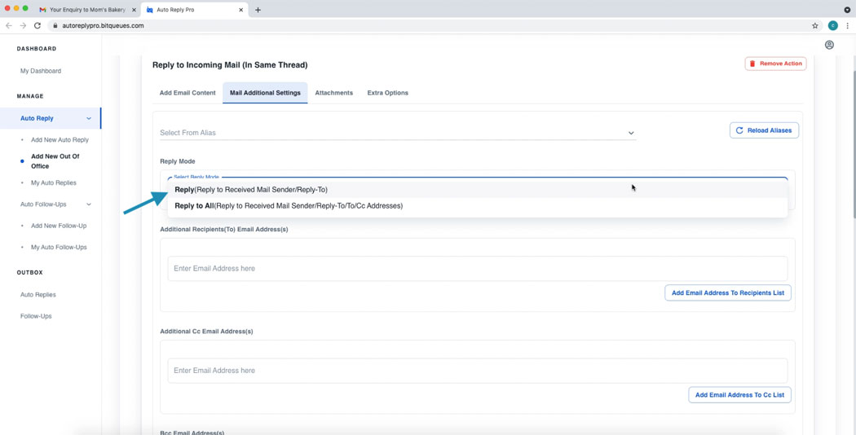Collapse the Auto Reply sidebar section

click(x=89, y=118)
